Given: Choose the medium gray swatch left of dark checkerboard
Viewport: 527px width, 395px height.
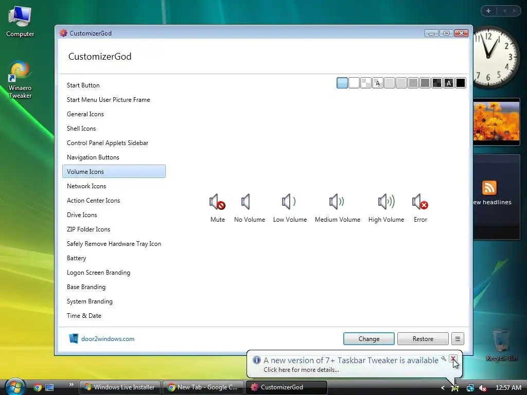Looking at the screenshot, I should pos(425,83).
